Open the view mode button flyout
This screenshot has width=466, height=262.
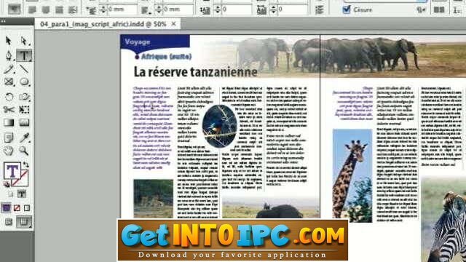(24, 221)
